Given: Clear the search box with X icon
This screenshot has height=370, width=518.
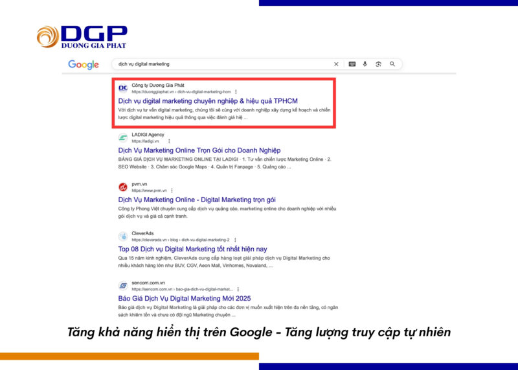Looking at the screenshot, I should (336, 64).
